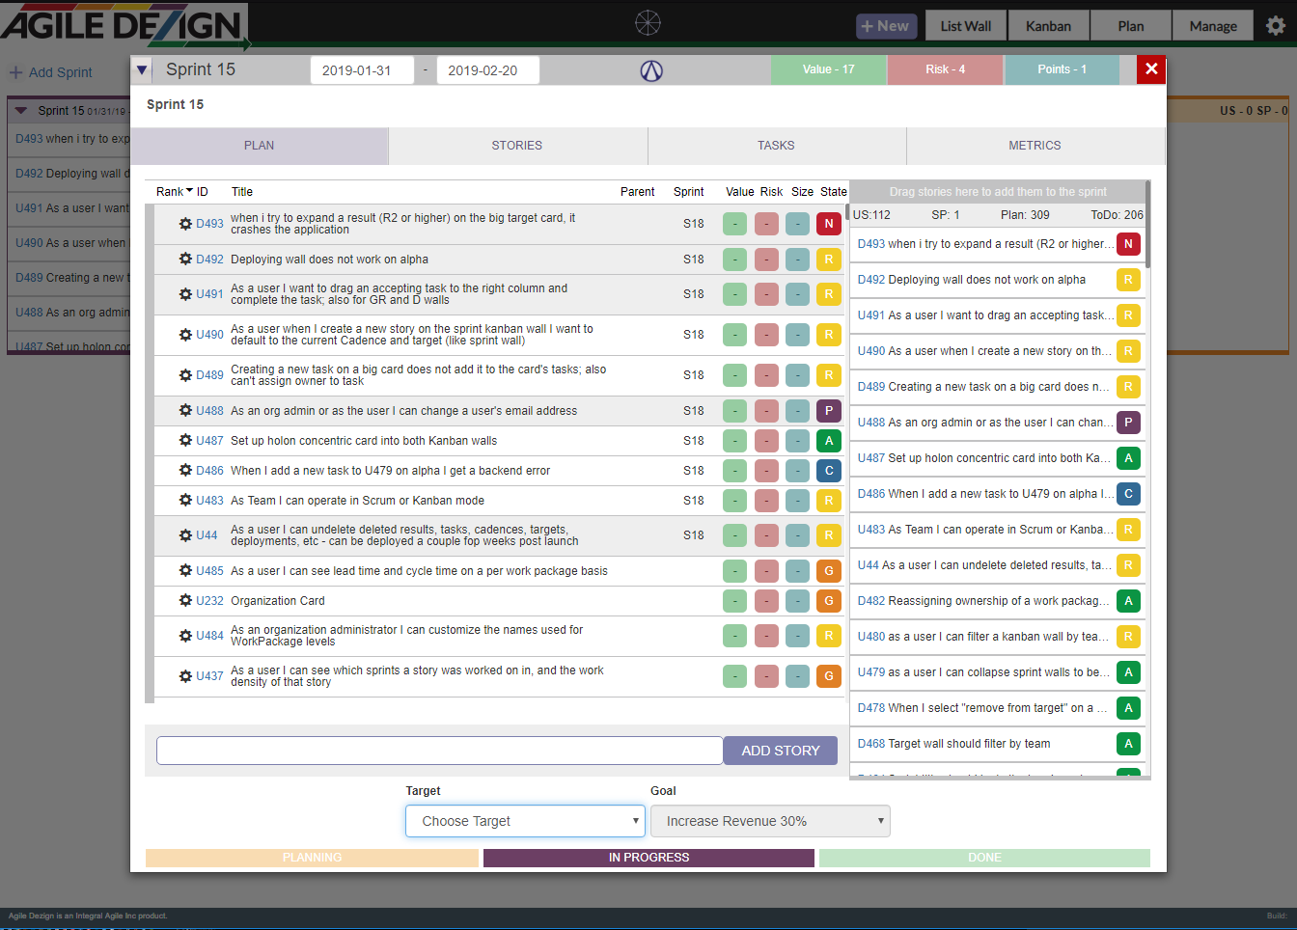
Task: Click the gear icon beside story D493
Action: 185,224
